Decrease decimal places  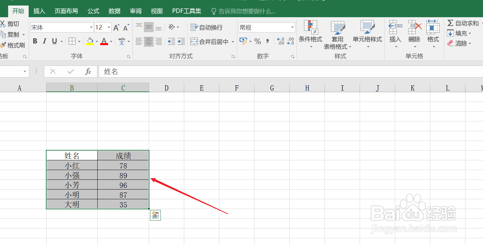(x=290, y=41)
